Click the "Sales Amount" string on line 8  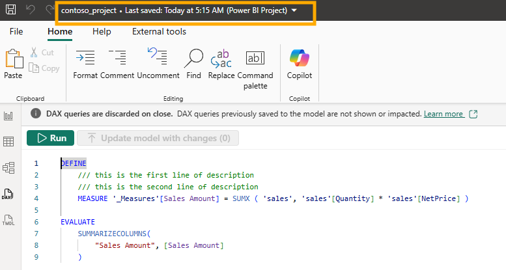(125, 245)
